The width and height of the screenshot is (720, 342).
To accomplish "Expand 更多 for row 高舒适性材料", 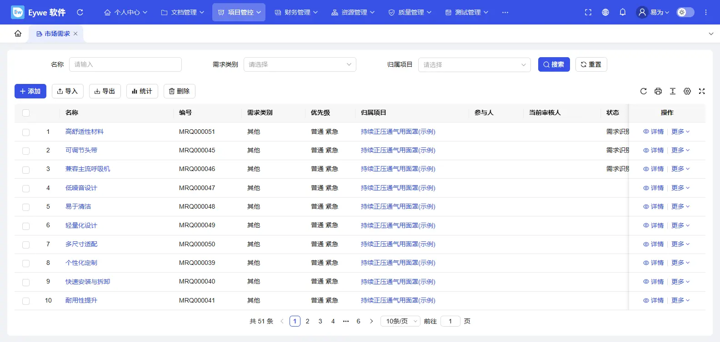I will (x=680, y=132).
